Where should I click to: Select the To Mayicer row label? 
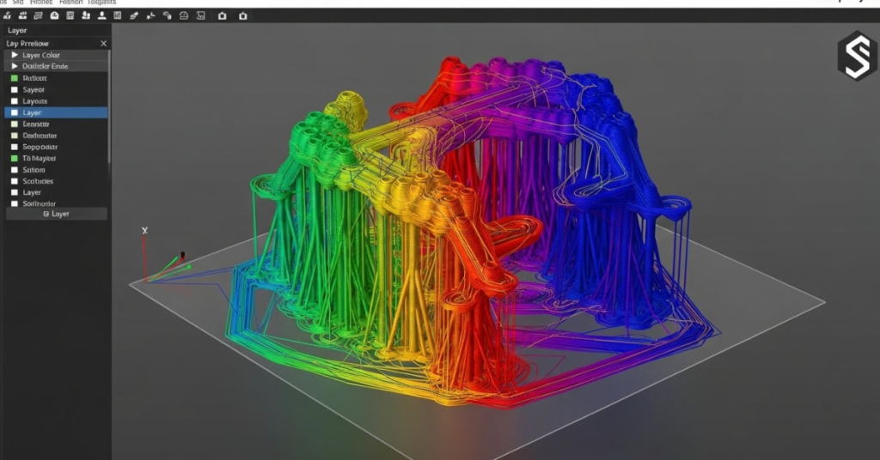tap(40, 159)
